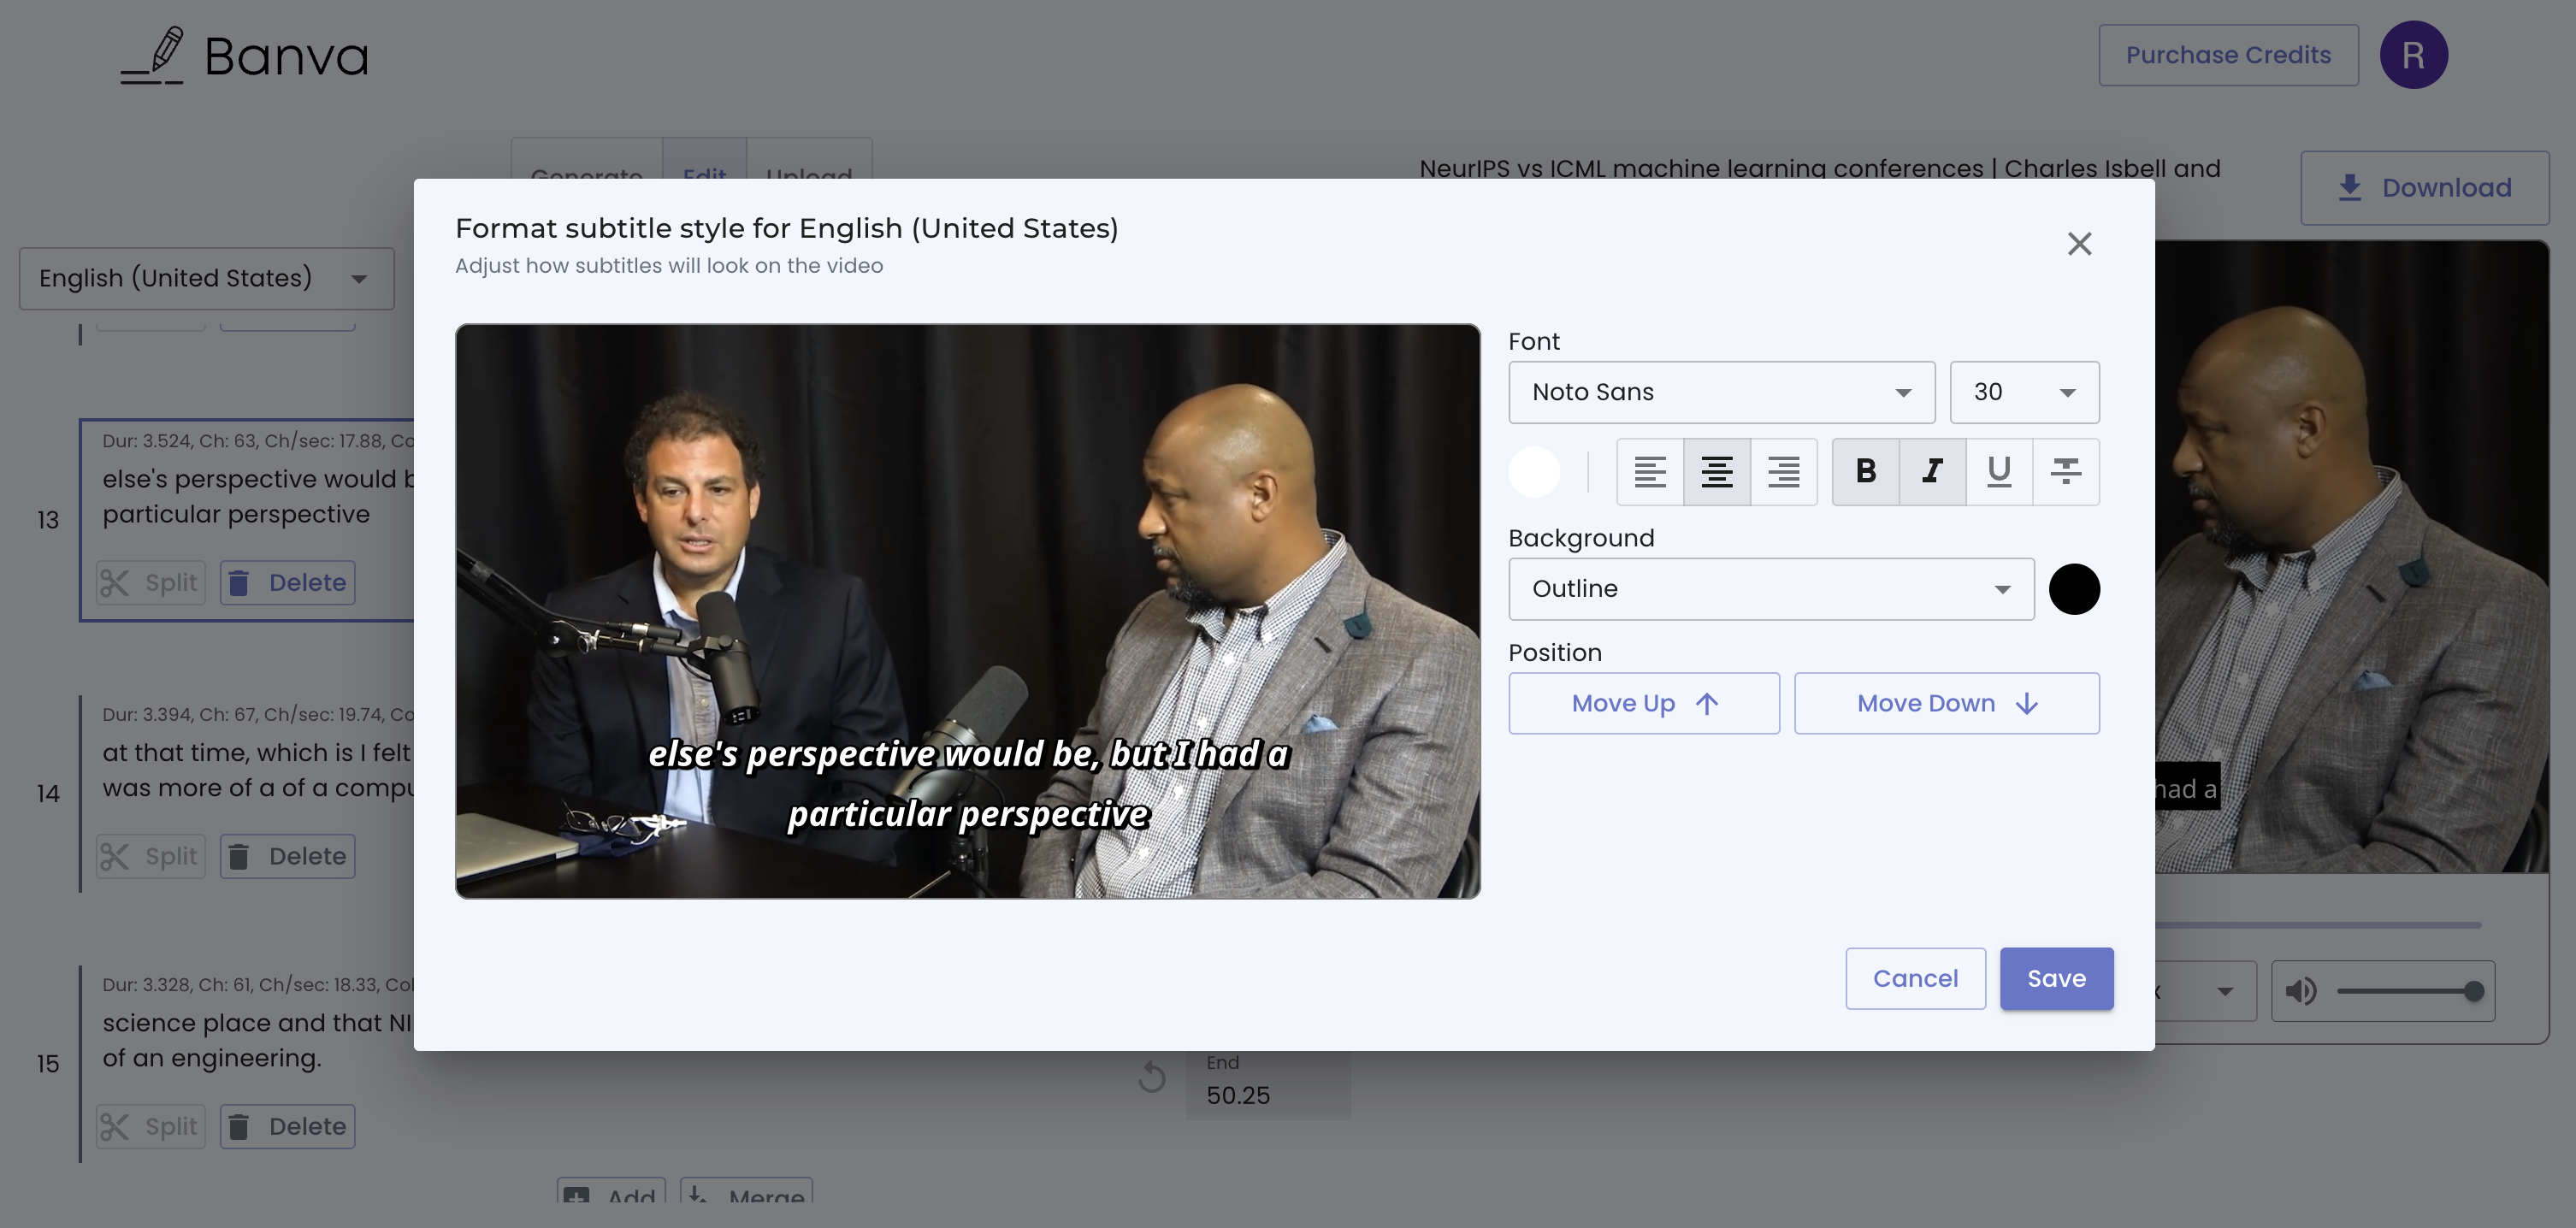Expand the font size 30 dropdown
Image resolution: width=2576 pixels, height=1228 pixels.
pos(2024,392)
